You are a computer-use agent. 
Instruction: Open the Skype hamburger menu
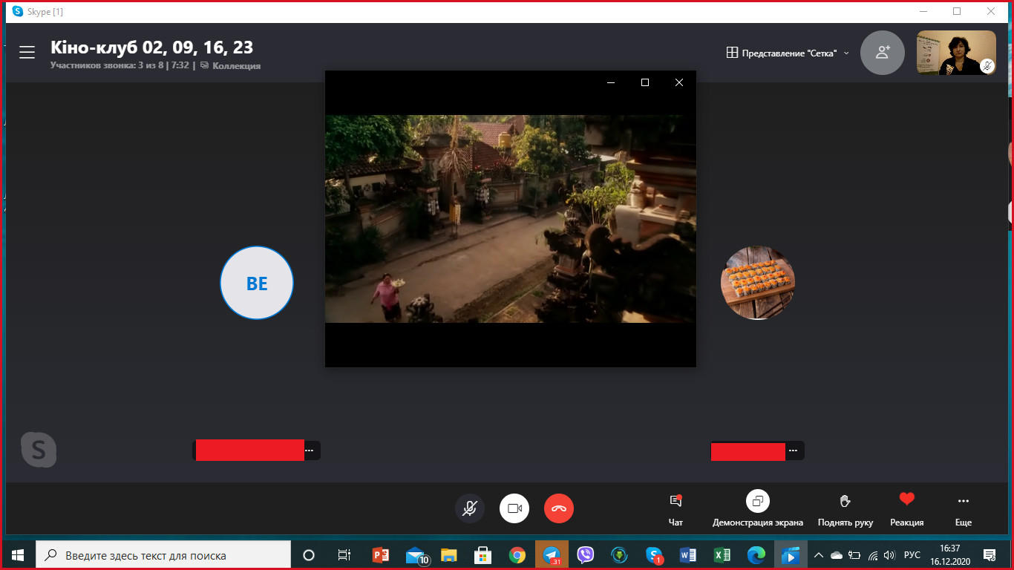coord(27,52)
